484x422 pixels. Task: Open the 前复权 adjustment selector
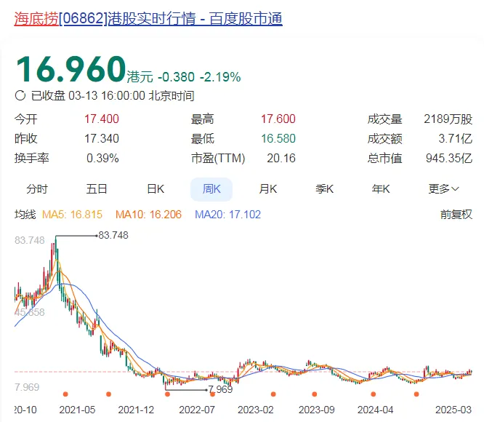click(456, 214)
